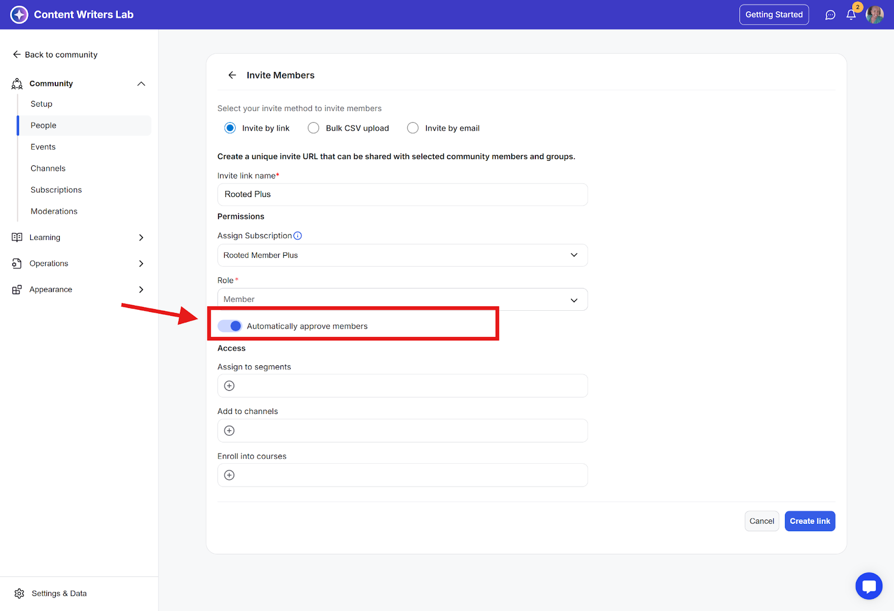Add a channel with the plus icon
The height and width of the screenshot is (611, 894).
pos(229,431)
